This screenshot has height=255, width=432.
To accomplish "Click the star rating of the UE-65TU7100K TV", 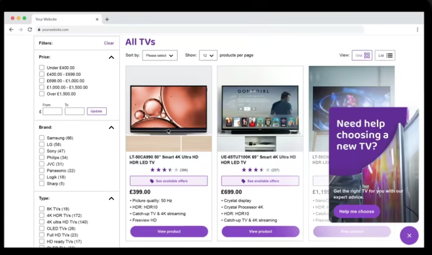I will coord(255,170).
